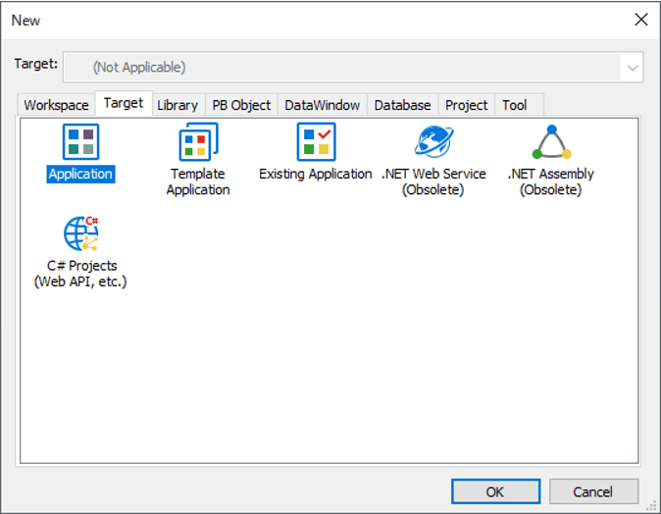
Task: Open the Tool tab
Action: tap(514, 105)
